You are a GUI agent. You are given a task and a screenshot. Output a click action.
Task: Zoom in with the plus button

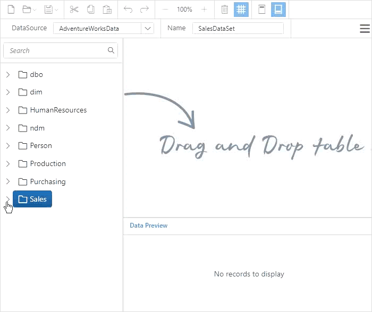(205, 10)
